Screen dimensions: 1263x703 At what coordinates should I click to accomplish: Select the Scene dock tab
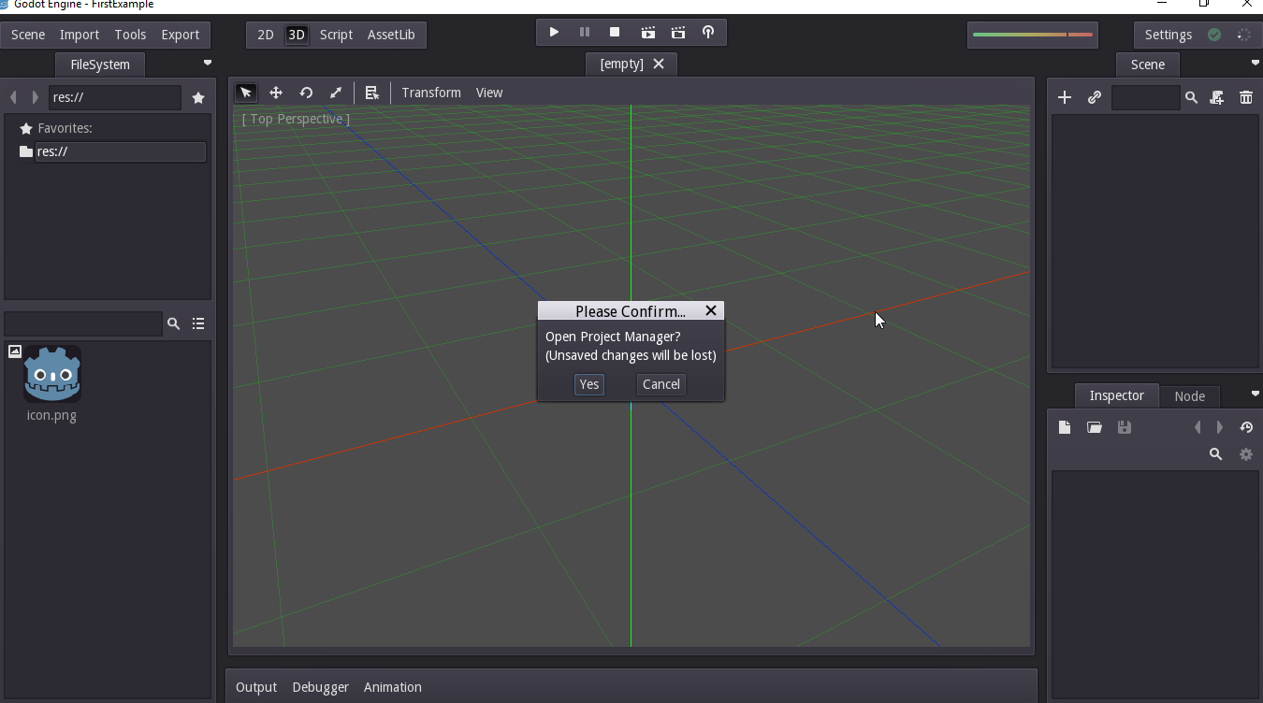pyautogui.click(x=1148, y=65)
